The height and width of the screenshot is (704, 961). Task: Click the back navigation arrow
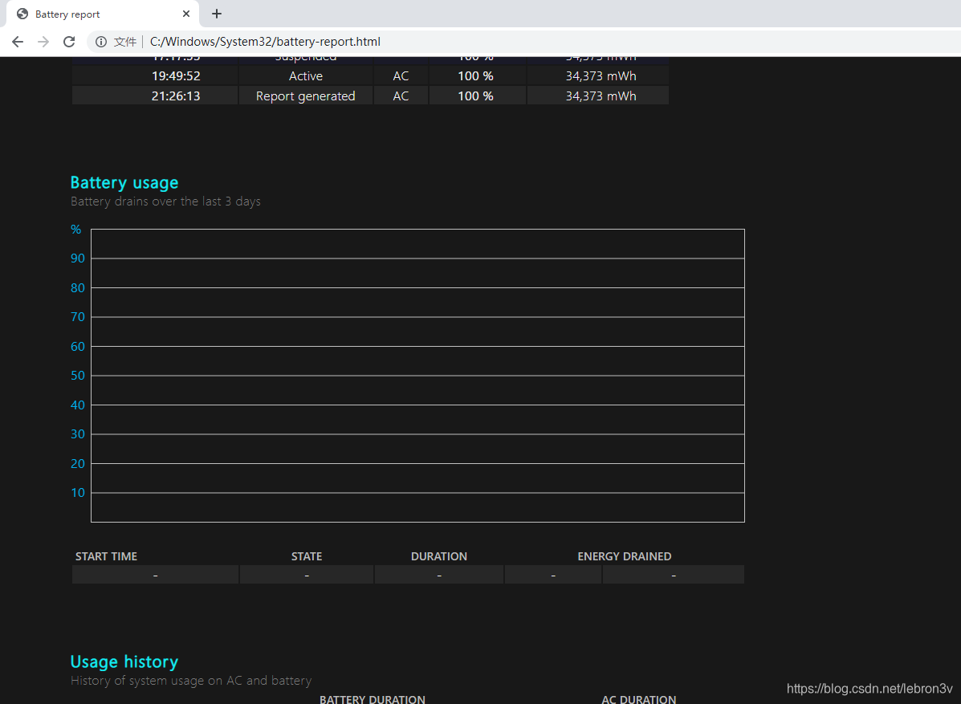click(x=18, y=42)
